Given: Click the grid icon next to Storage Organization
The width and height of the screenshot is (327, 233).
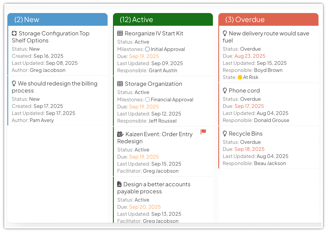Looking at the screenshot, I should [120, 84].
